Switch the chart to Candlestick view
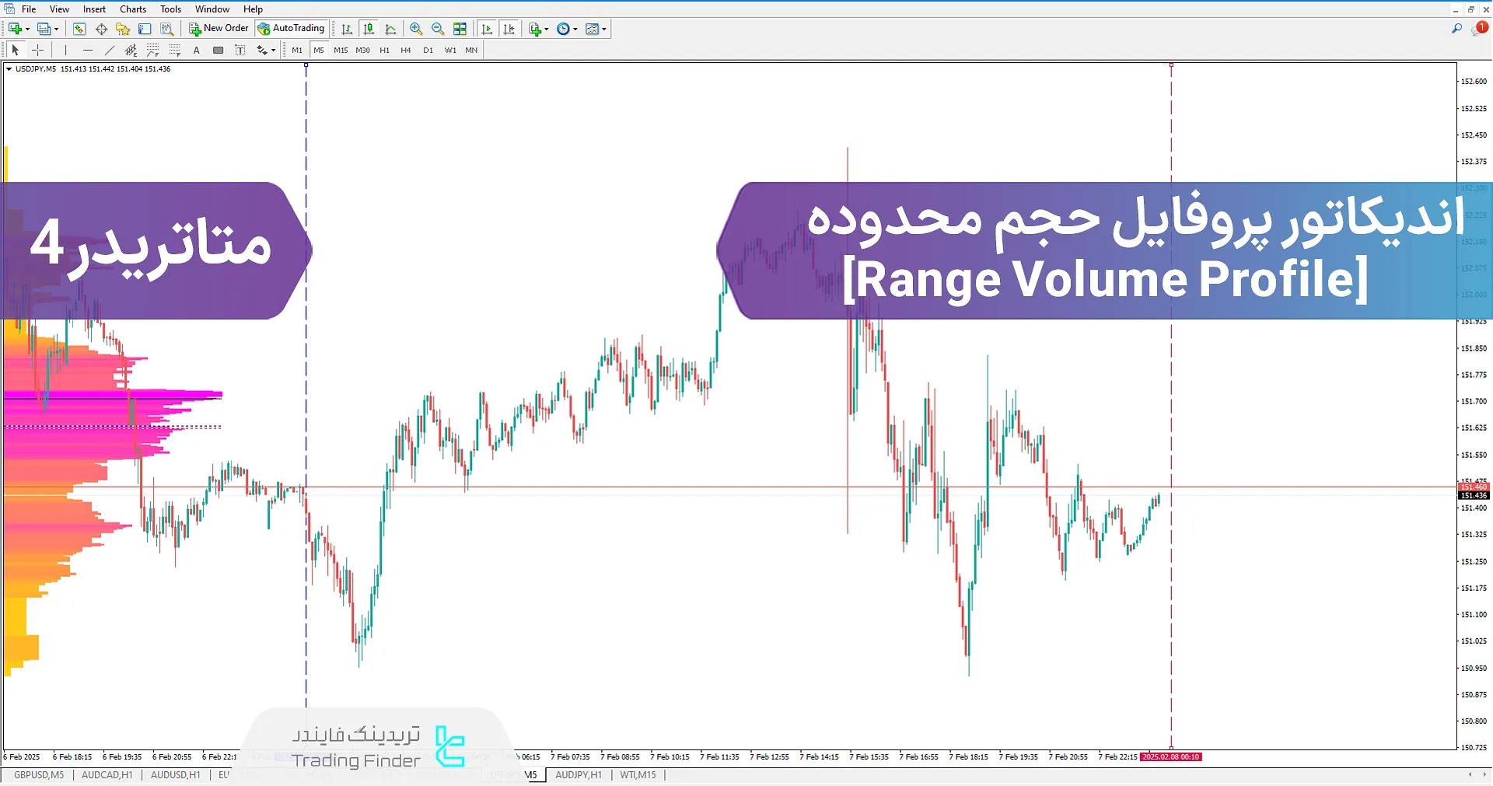This screenshot has width=1493, height=786. pyautogui.click(x=368, y=29)
